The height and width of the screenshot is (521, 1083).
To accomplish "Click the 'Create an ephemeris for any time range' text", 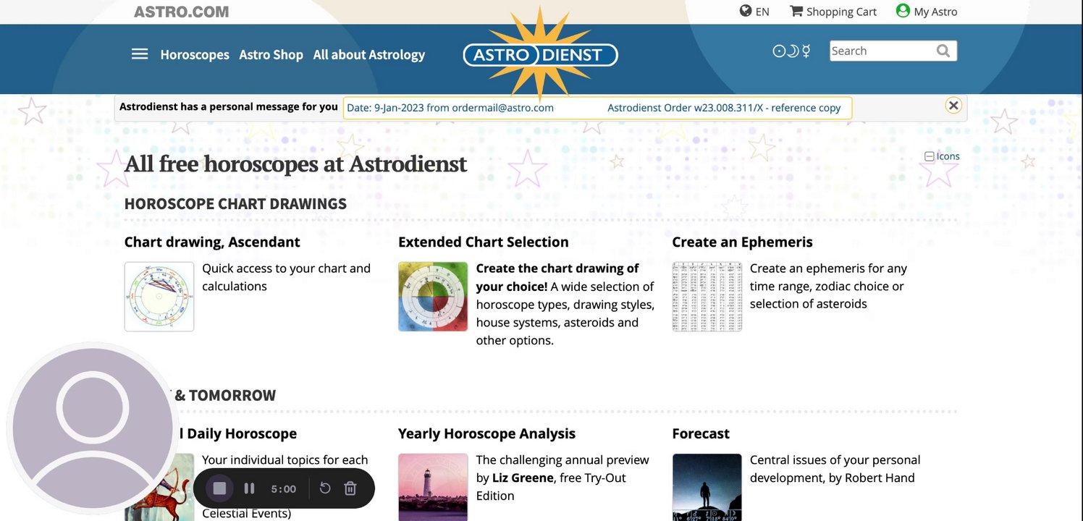I will 828,286.
